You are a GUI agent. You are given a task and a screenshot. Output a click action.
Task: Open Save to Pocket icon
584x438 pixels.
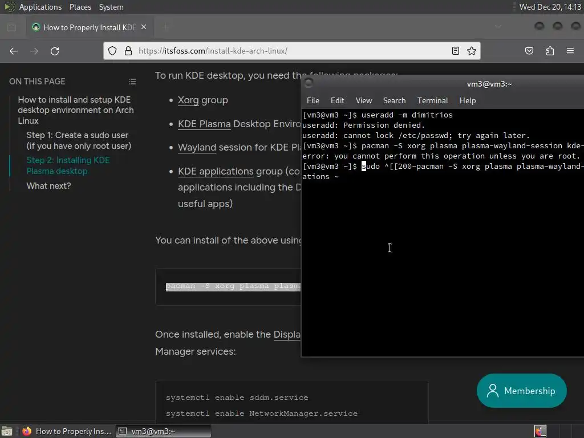(x=529, y=51)
